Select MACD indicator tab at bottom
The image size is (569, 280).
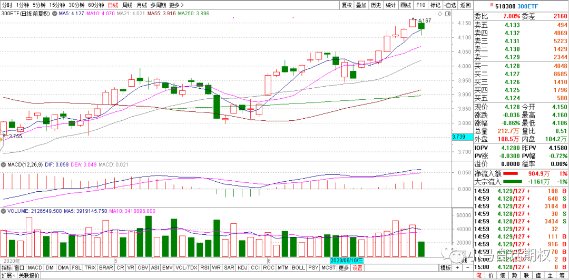tap(35, 268)
